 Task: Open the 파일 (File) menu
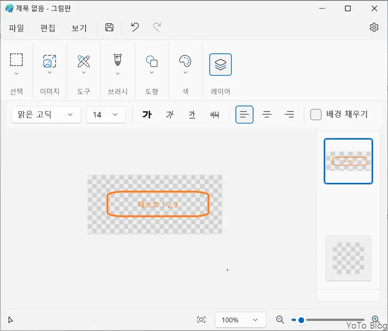(17, 28)
